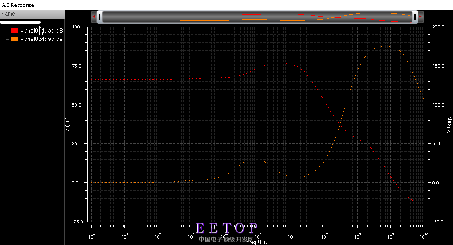Screen dimensions: 453x245
Task: Click the -50.0 tick label on degree axis
Action: pyautogui.click(x=438, y=222)
